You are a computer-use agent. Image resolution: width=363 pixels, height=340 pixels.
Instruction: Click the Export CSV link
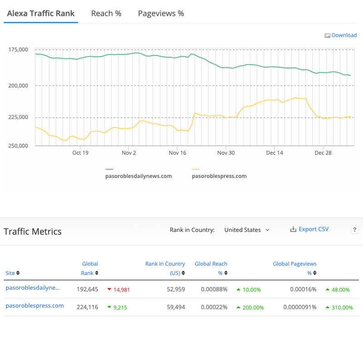[x=313, y=230]
